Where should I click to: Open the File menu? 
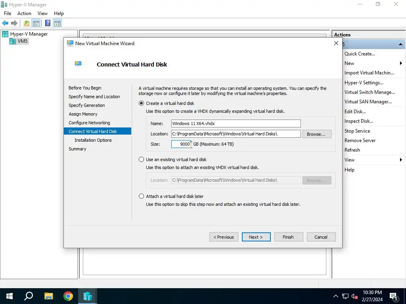pos(8,13)
